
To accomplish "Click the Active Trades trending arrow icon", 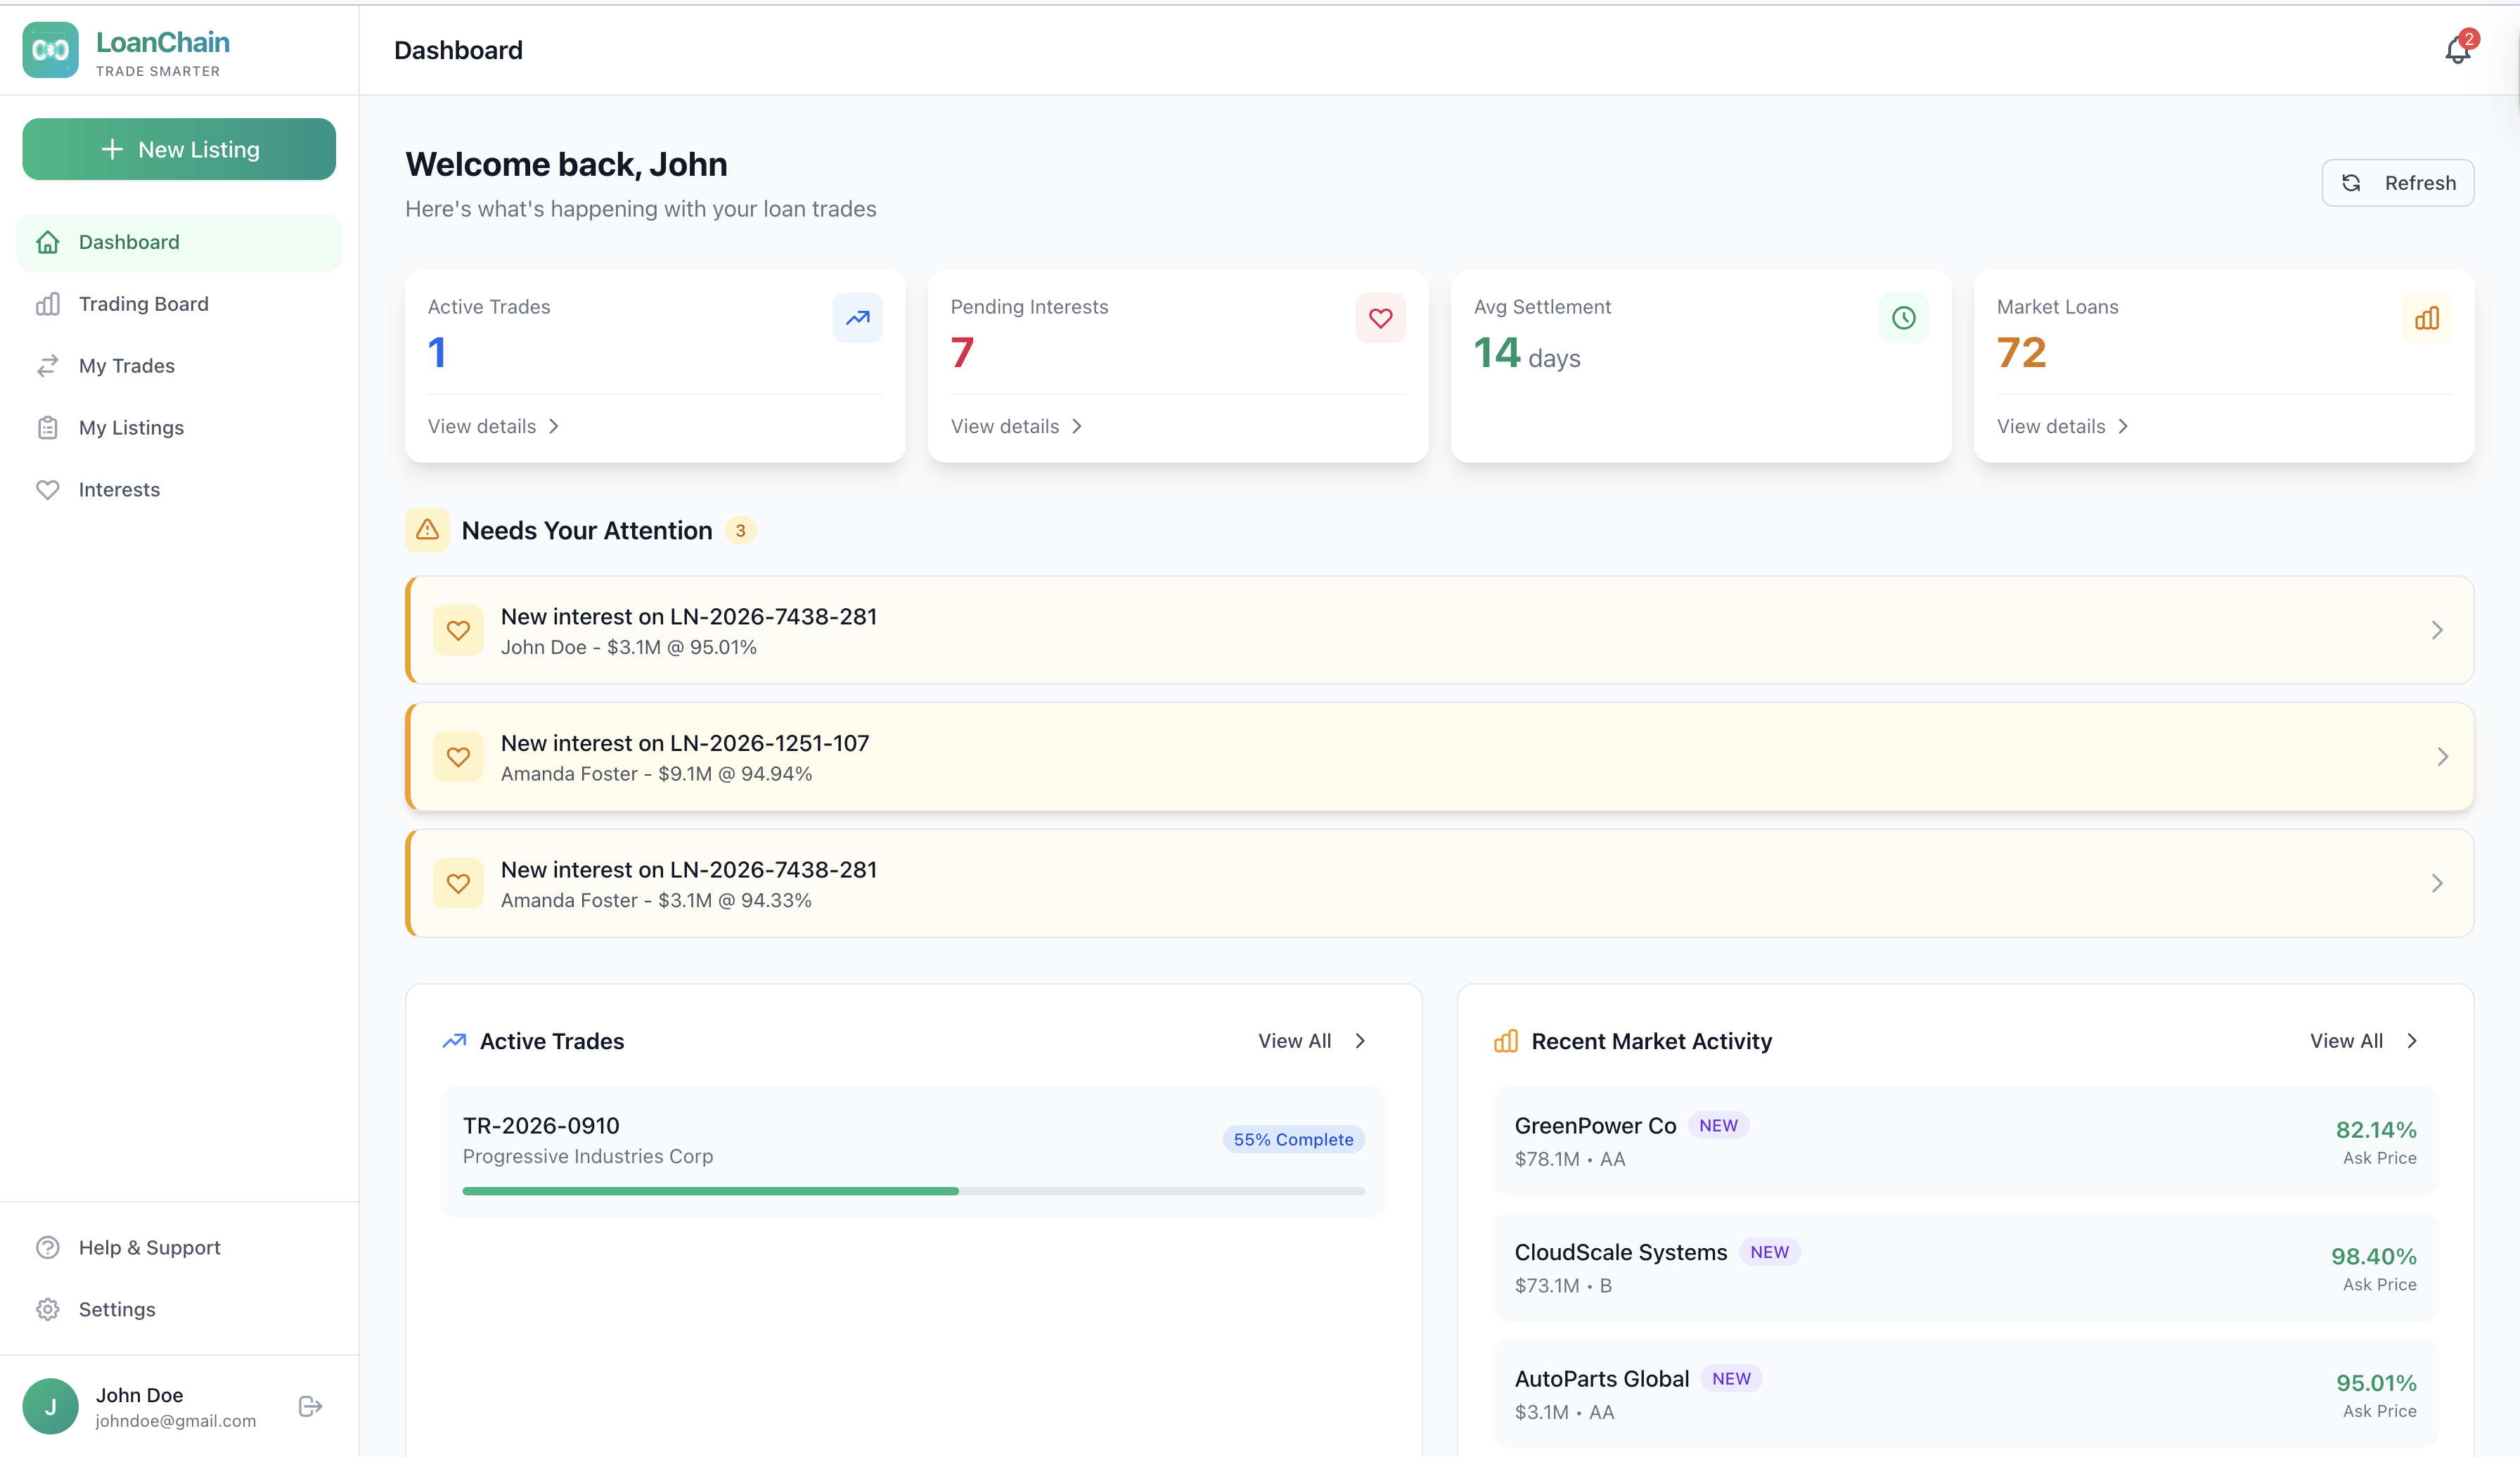I will [857, 318].
